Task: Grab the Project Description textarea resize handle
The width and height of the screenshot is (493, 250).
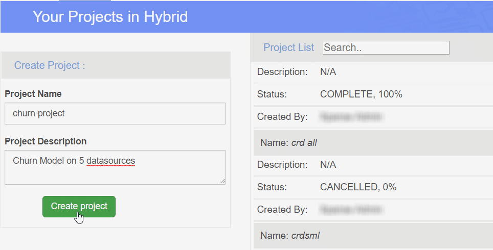Action: click(222, 181)
